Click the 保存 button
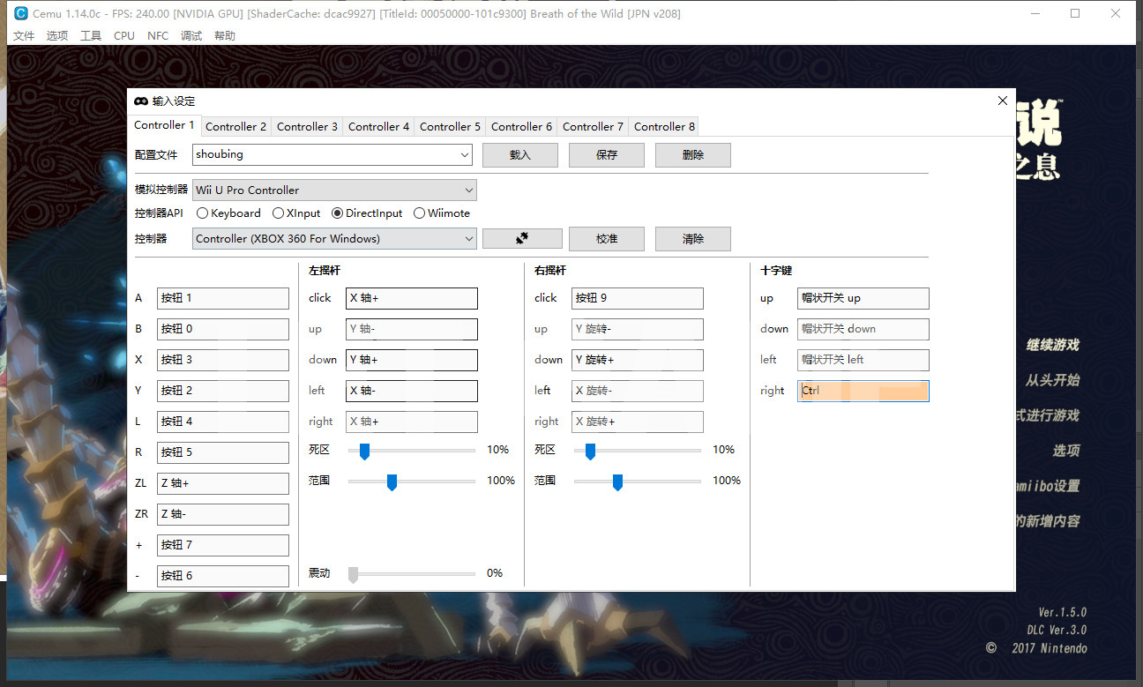 pyautogui.click(x=607, y=155)
